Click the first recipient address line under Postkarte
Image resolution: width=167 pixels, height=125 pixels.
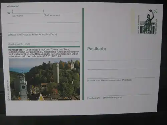pyautogui.click(x=121, y=60)
